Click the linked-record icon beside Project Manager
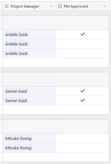The image size is (111, 164). (x=7, y=6)
